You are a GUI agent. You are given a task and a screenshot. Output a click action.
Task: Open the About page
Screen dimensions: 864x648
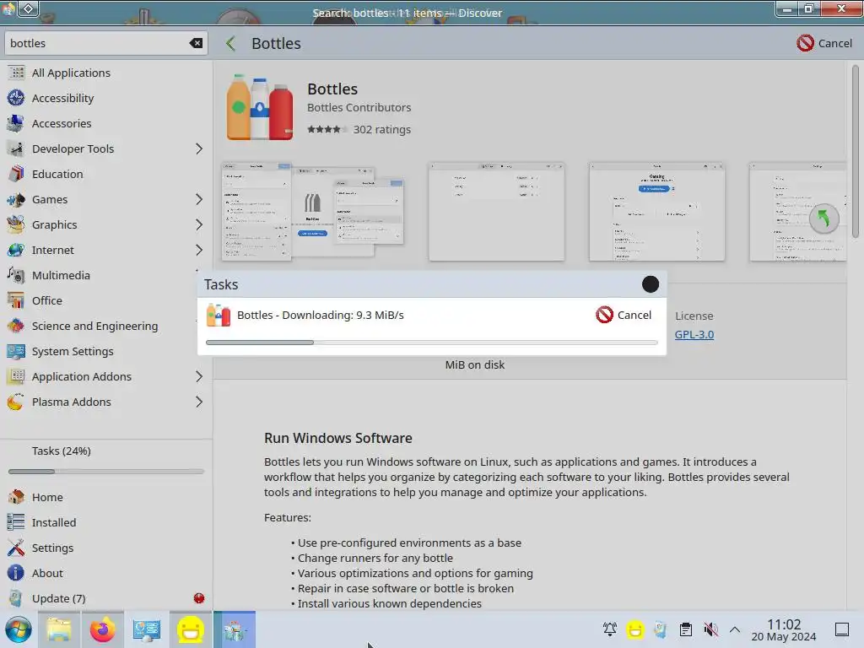coord(105,573)
